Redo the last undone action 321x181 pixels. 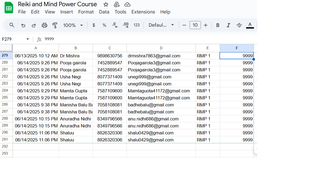(34, 25)
